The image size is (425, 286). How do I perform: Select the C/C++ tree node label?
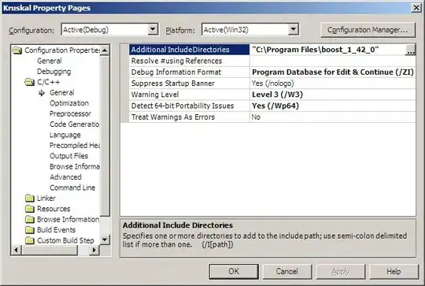pos(49,82)
